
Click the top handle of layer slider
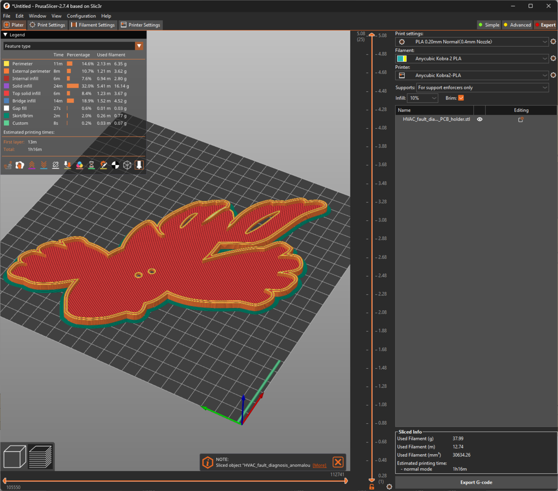[x=372, y=35]
